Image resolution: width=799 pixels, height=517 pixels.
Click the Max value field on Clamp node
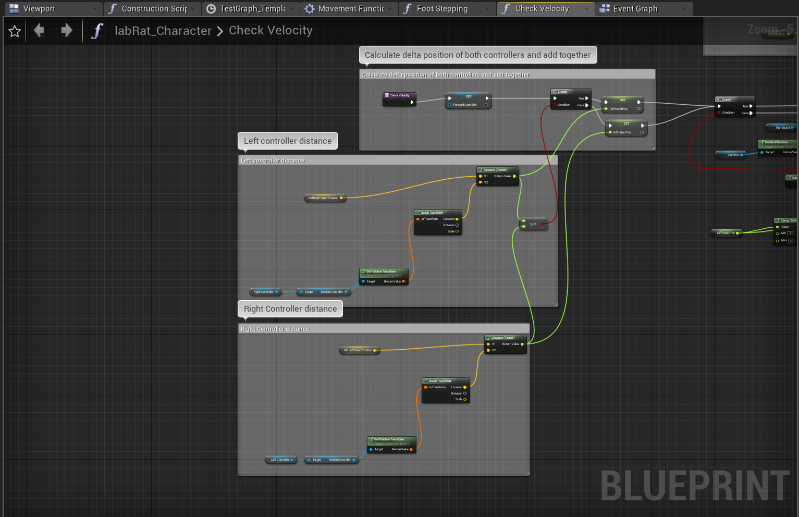791,241
